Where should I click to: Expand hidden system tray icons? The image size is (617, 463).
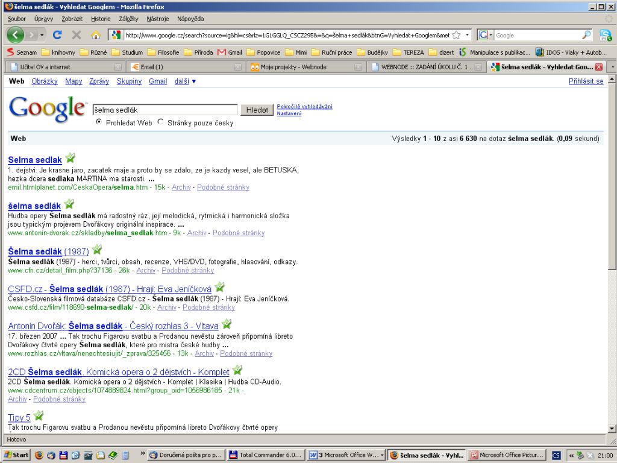coord(571,455)
